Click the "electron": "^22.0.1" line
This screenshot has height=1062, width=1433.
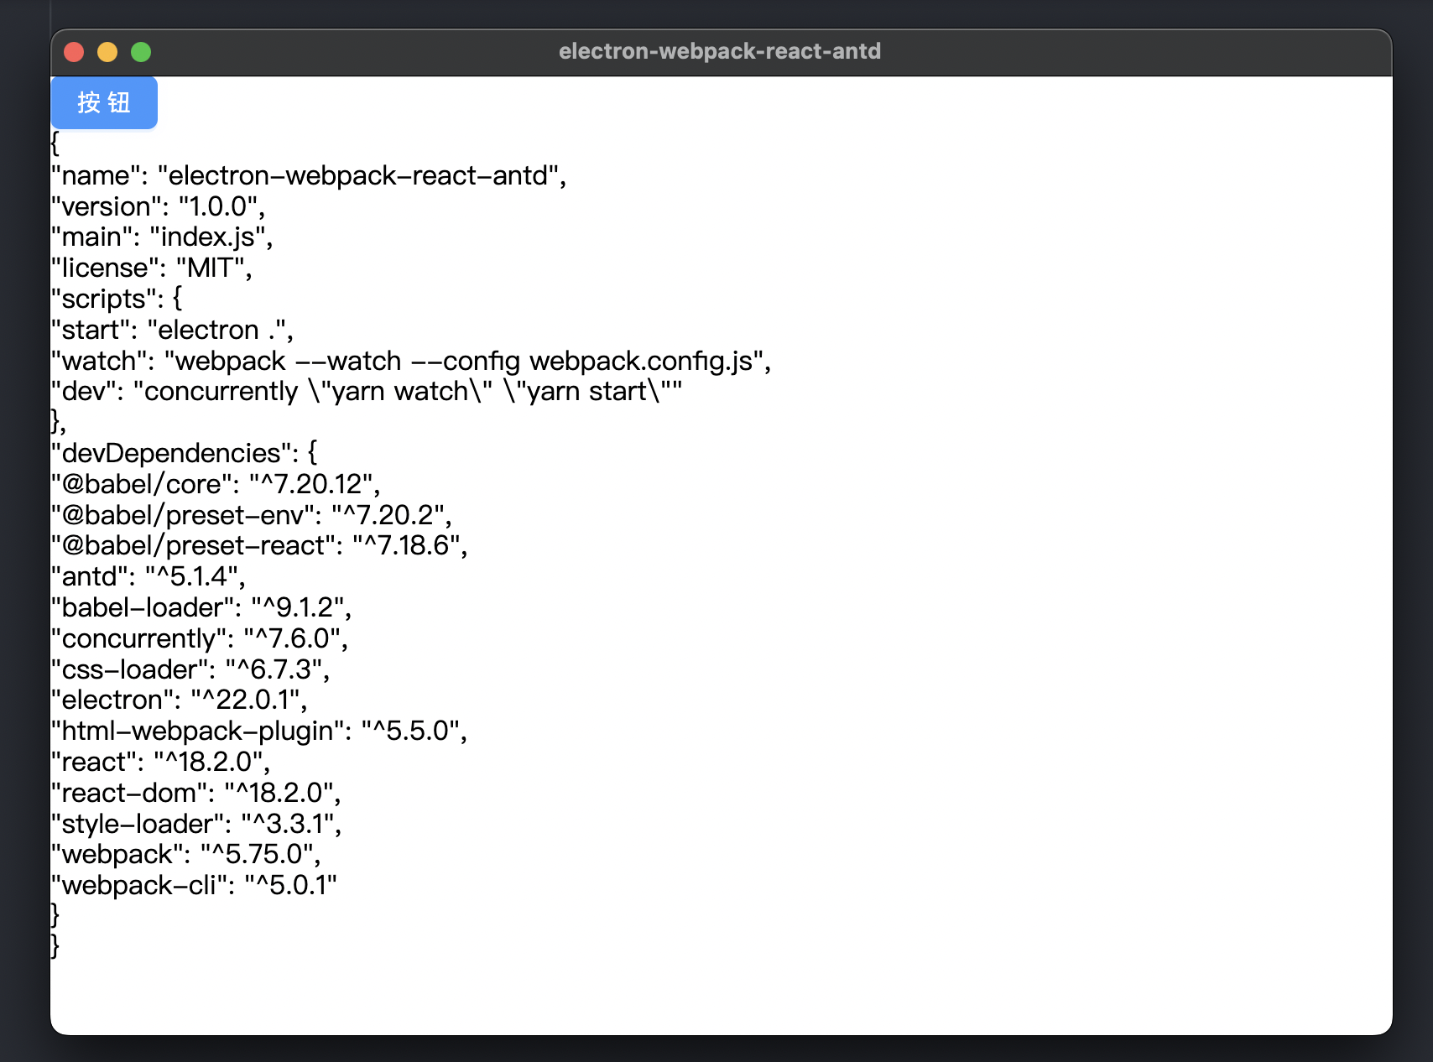tap(179, 700)
